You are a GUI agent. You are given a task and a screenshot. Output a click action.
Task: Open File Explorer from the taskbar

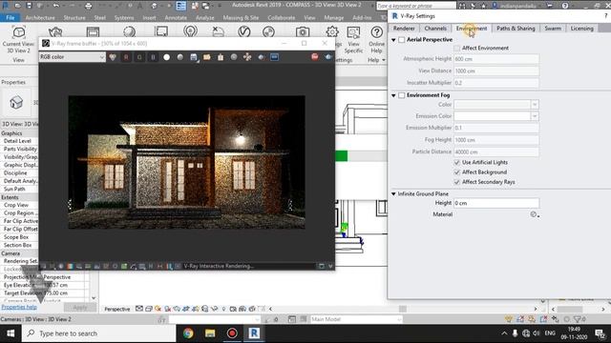tap(210, 333)
